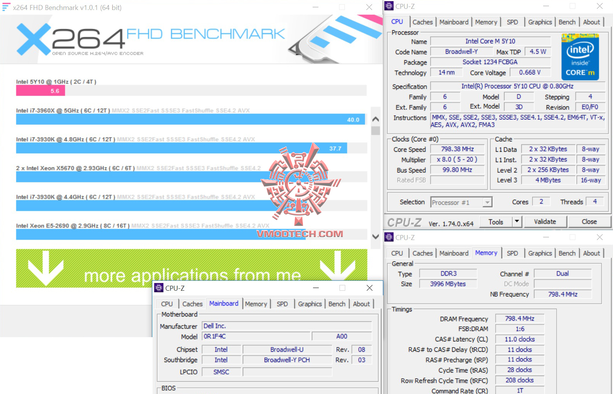The image size is (613, 394).
Task: Click the blue 40.0 bar for i7-3960X
Action: [x=190, y=119]
